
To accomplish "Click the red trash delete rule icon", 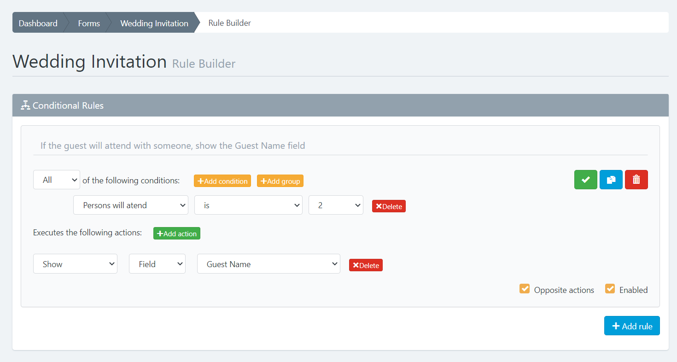I will click(636, 180).
